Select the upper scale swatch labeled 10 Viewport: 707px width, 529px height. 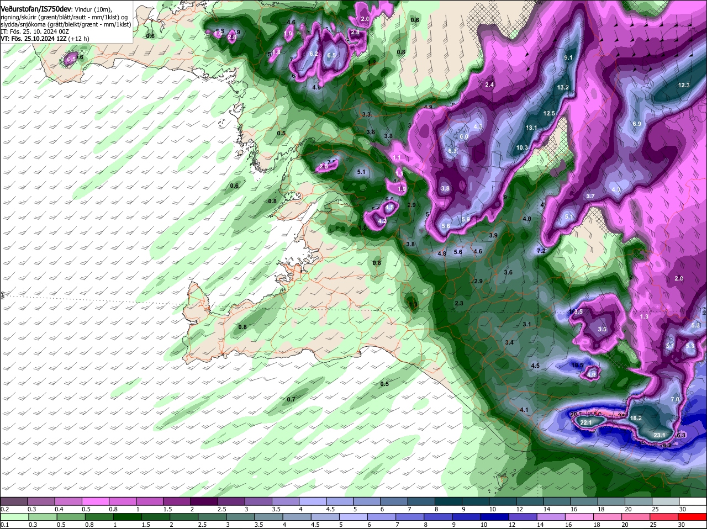click(503, 500)
